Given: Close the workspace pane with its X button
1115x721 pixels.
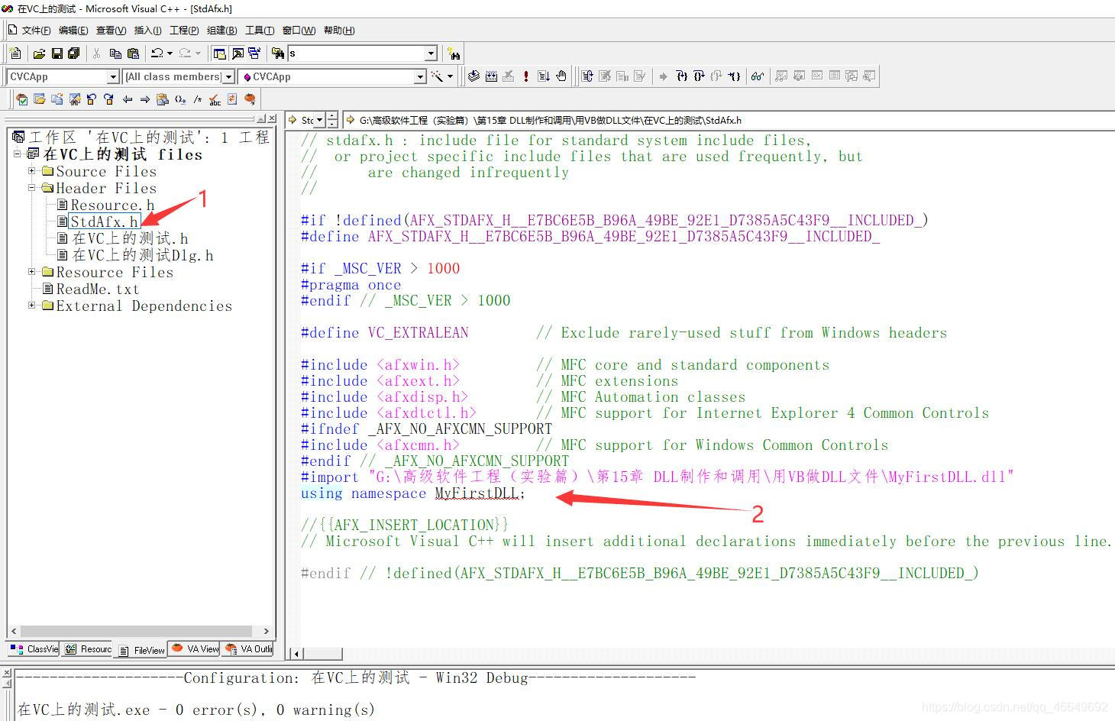Looking at the screenshot, I should pos(271,118).
